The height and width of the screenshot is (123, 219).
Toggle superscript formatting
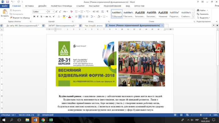(54, 16)
